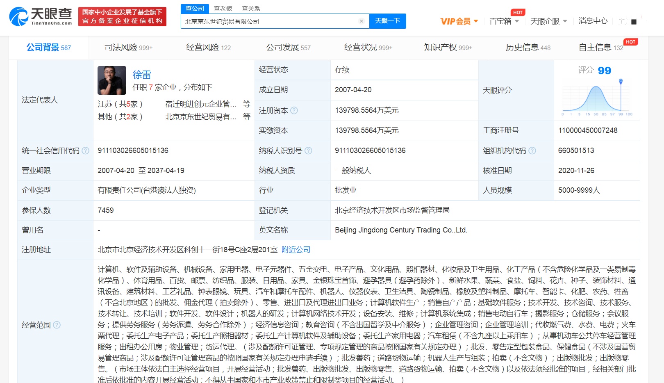Select 组织机构代码 value 660501513
This screenshot has width=664, height=383.
coord(576,150)
